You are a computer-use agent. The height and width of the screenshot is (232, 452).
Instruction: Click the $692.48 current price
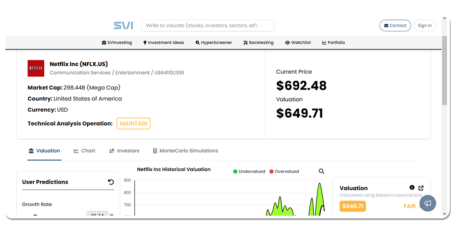point(301,86)
